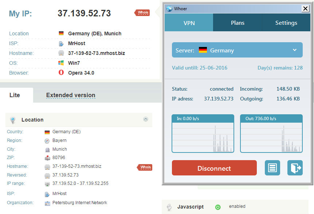Click the IP address 37.139.52.73 heading
The height and width of the screenshot is (214, 314).
point(84,13)
